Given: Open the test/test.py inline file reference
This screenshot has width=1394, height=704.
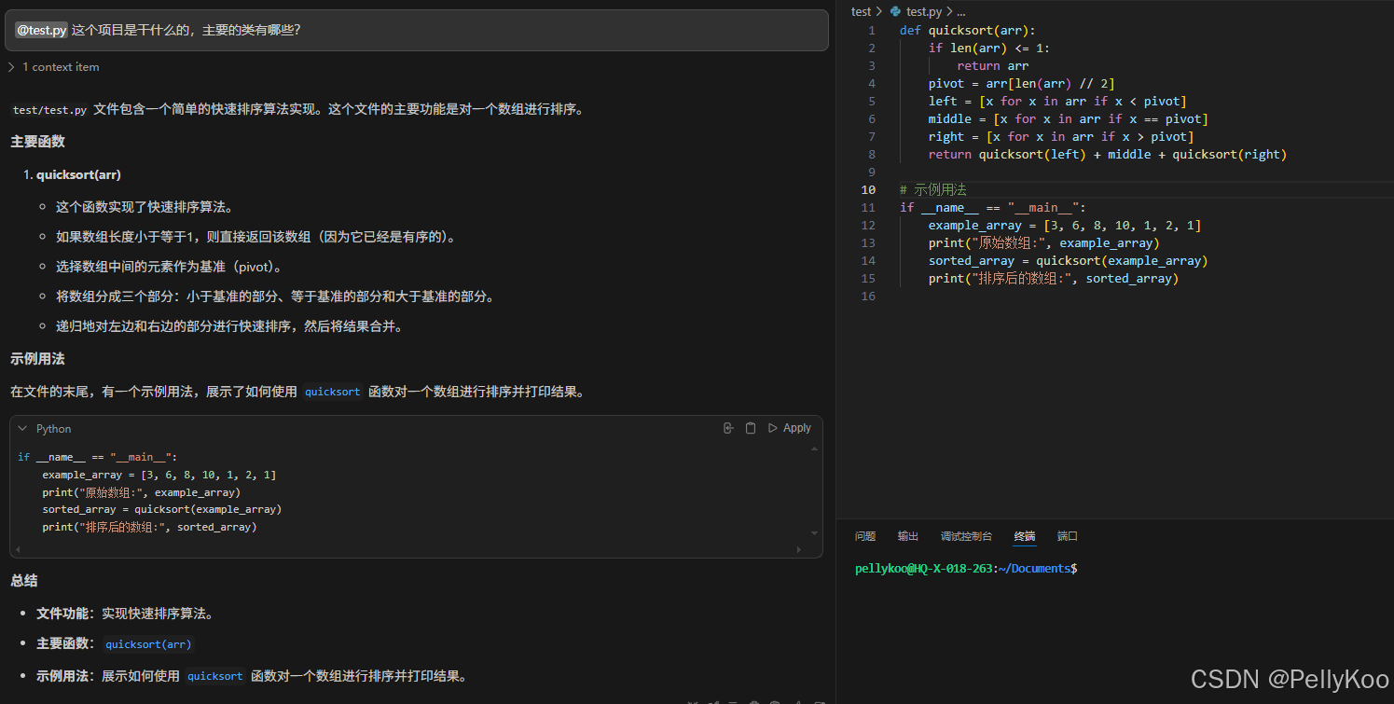Looking at the screenshot, I should tap(50, 110).
